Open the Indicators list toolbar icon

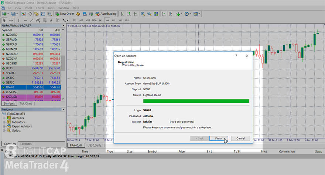tap(178, 14)
